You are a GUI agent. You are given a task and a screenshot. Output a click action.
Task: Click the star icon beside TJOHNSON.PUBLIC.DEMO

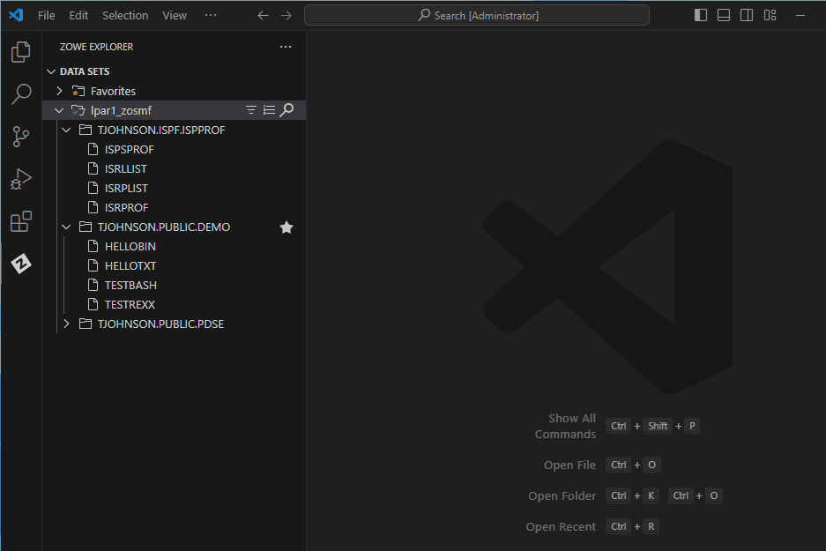[286, 227]
